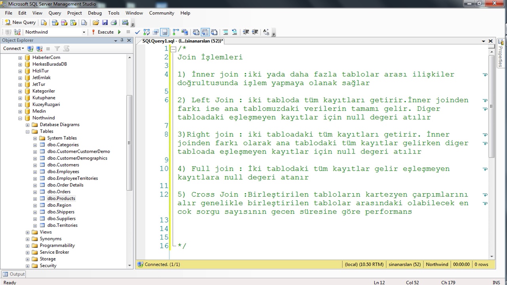Click the Disconnect icon in Object Explorer
Viewport: 507px width, 285px height.
pos(39,49)
